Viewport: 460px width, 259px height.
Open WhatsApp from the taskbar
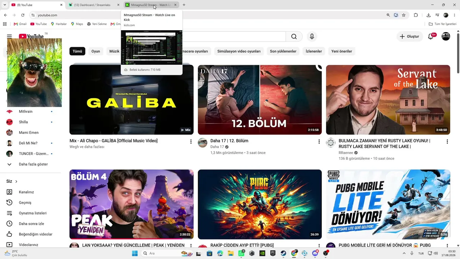pyautogui.click(x=241, y=253)
